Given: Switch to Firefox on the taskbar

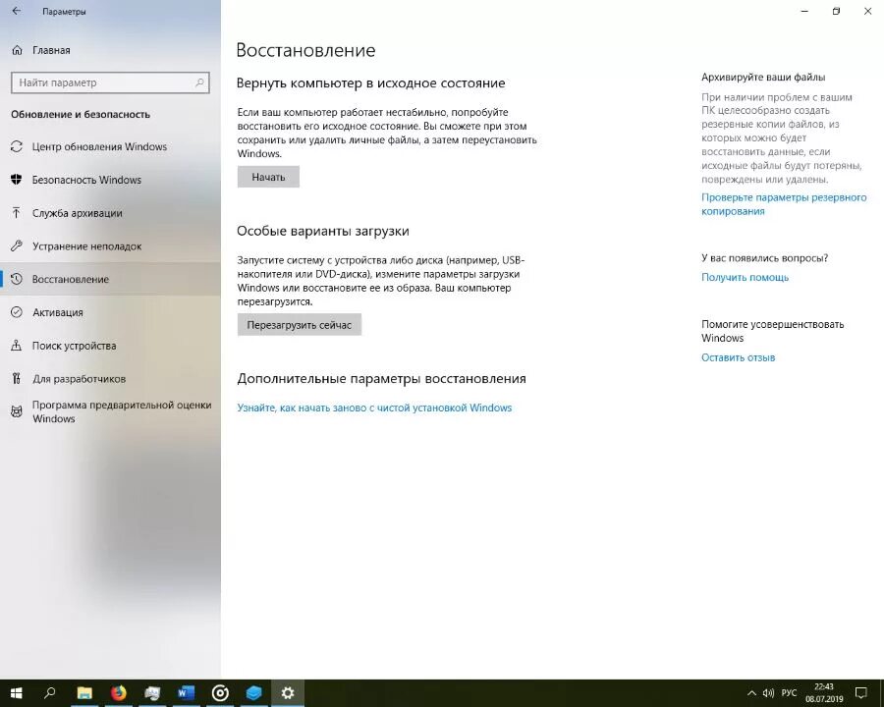Looking at the screenshot, I should coord(119,693).
